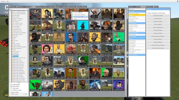Pick the Skibidi Toilet Sun Glasses icon
Screen dimensions: 179x100
tap(59, 85)
